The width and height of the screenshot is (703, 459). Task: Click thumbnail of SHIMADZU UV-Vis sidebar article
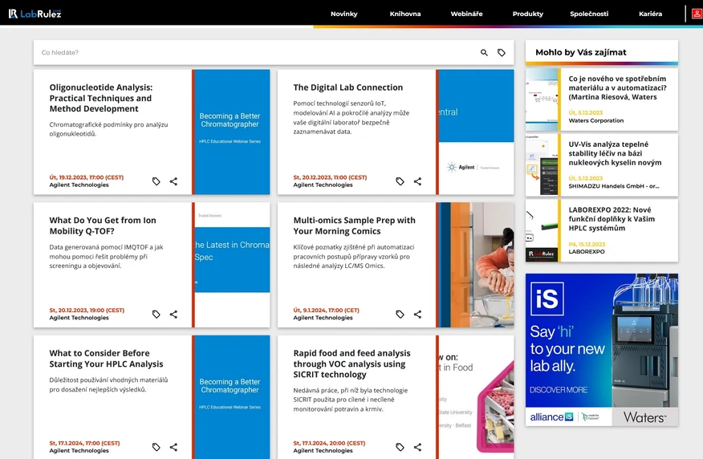tap(542, 165)
